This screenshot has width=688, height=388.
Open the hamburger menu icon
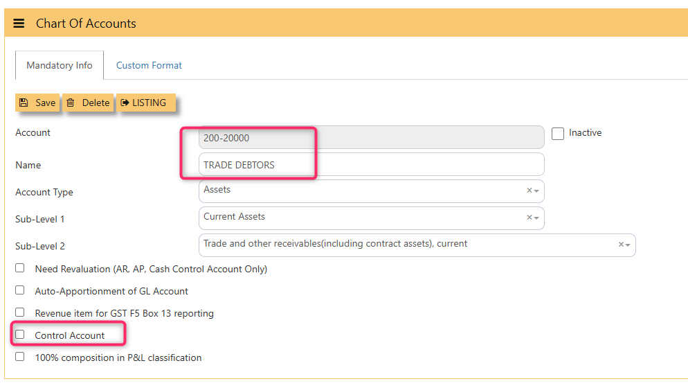click(x=19, y=24)
